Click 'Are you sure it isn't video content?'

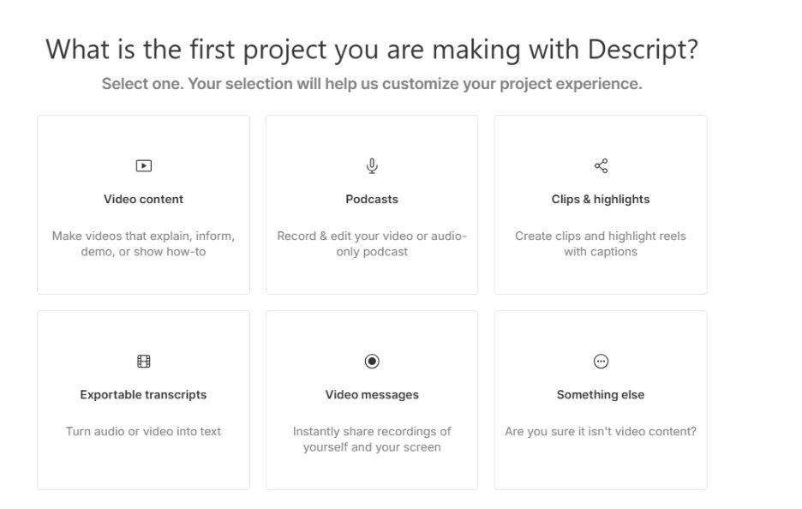click(x=601, y=431)
